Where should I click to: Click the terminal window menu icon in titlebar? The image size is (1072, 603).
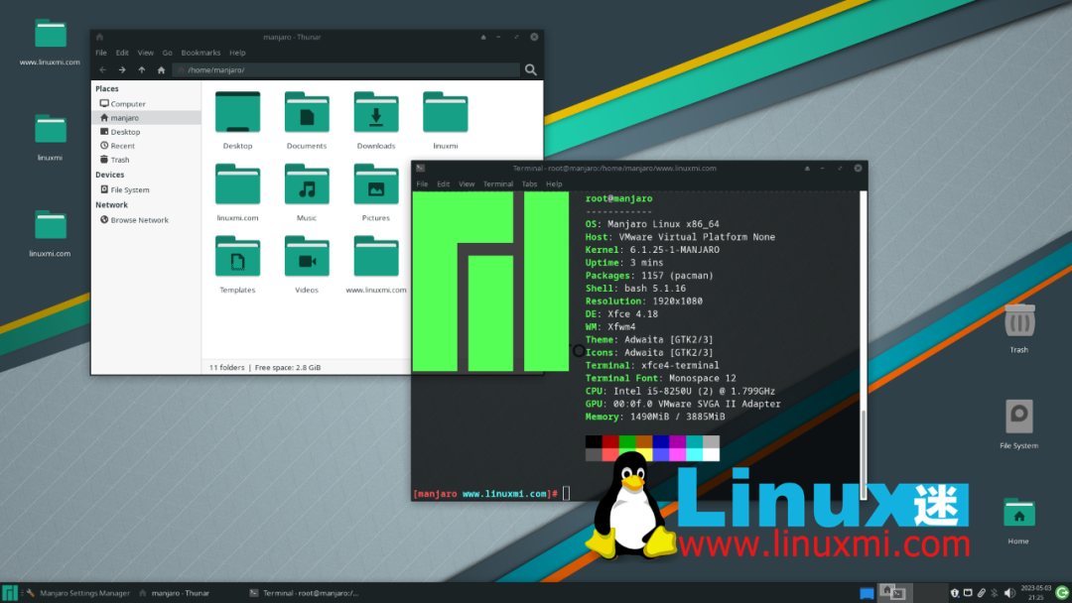pyautogui.click(x=421, y=168)
